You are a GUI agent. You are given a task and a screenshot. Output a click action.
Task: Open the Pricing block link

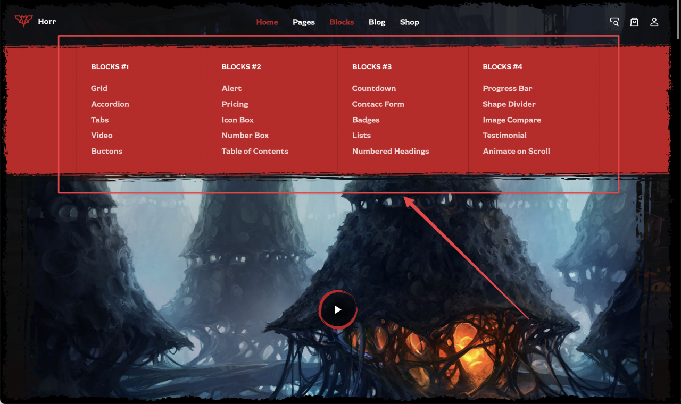(235, 104)
